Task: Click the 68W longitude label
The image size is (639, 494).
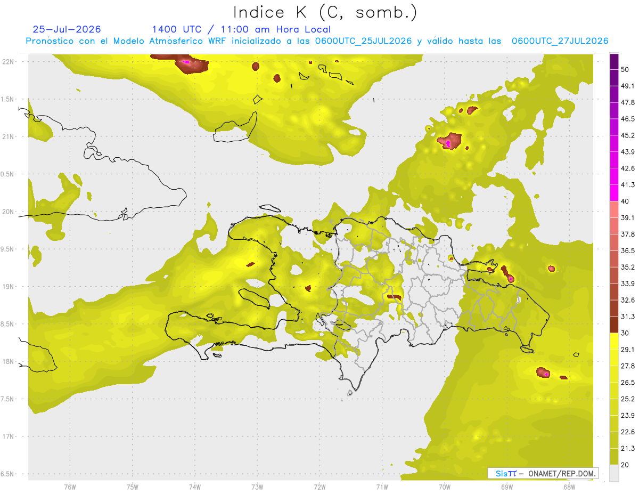Action: coord(569,487)
